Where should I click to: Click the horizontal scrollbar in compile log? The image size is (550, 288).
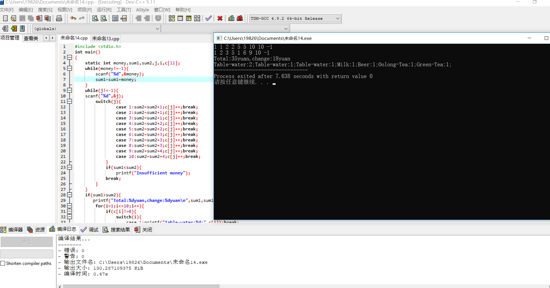[x=141, y=286]
